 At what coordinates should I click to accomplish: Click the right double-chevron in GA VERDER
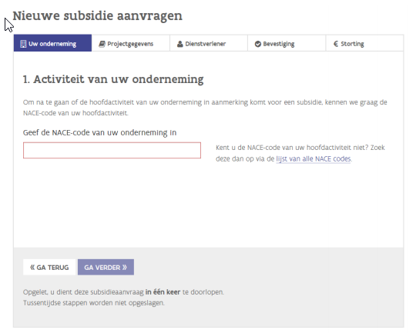click(125, 268)
